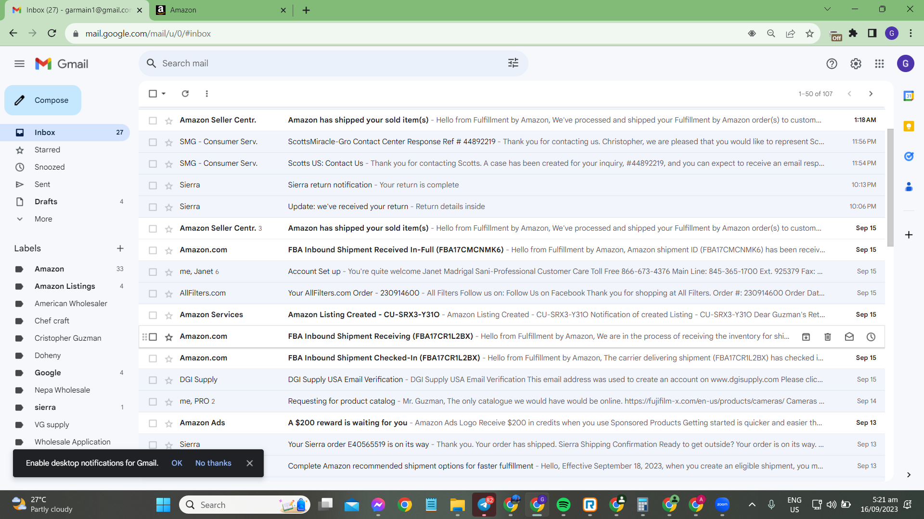
Task: Open Spotify from the taskbar
Action: (x=564, y=505)
